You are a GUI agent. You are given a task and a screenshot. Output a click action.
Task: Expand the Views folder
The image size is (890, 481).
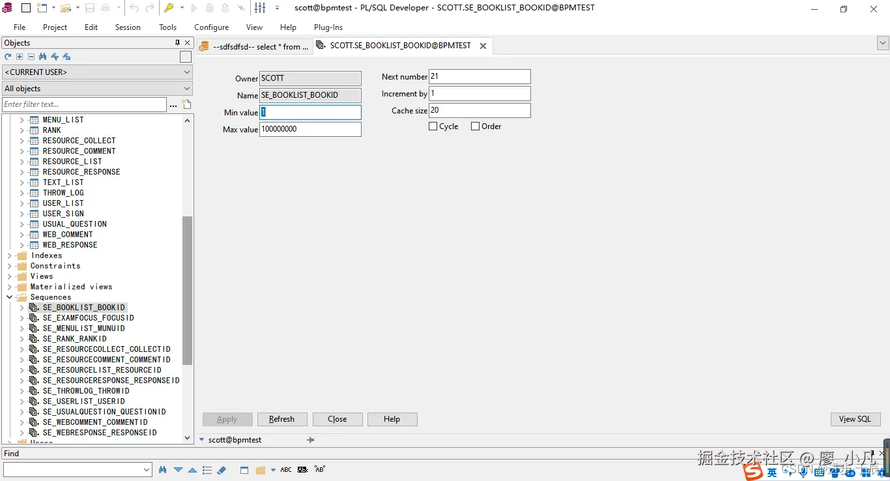(x=10, y=276)
